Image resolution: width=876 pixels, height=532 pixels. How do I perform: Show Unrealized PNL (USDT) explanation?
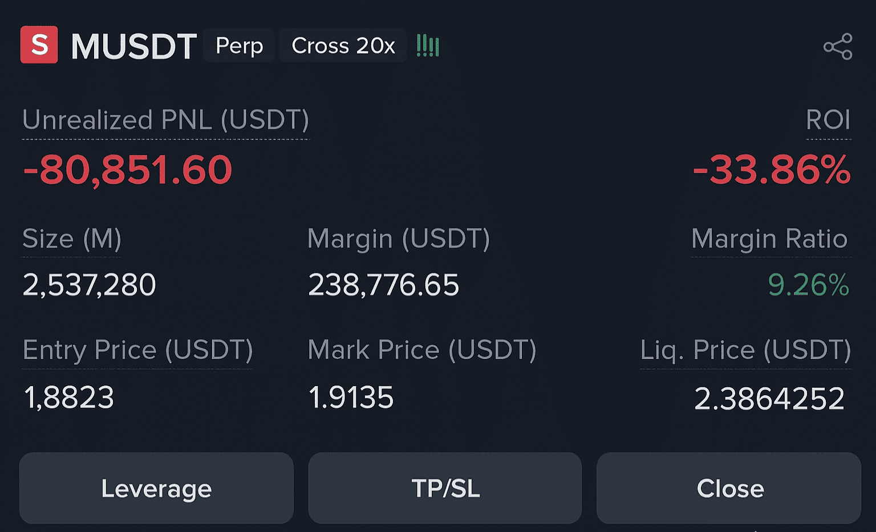pyautogui.click(x=165, y=120)
